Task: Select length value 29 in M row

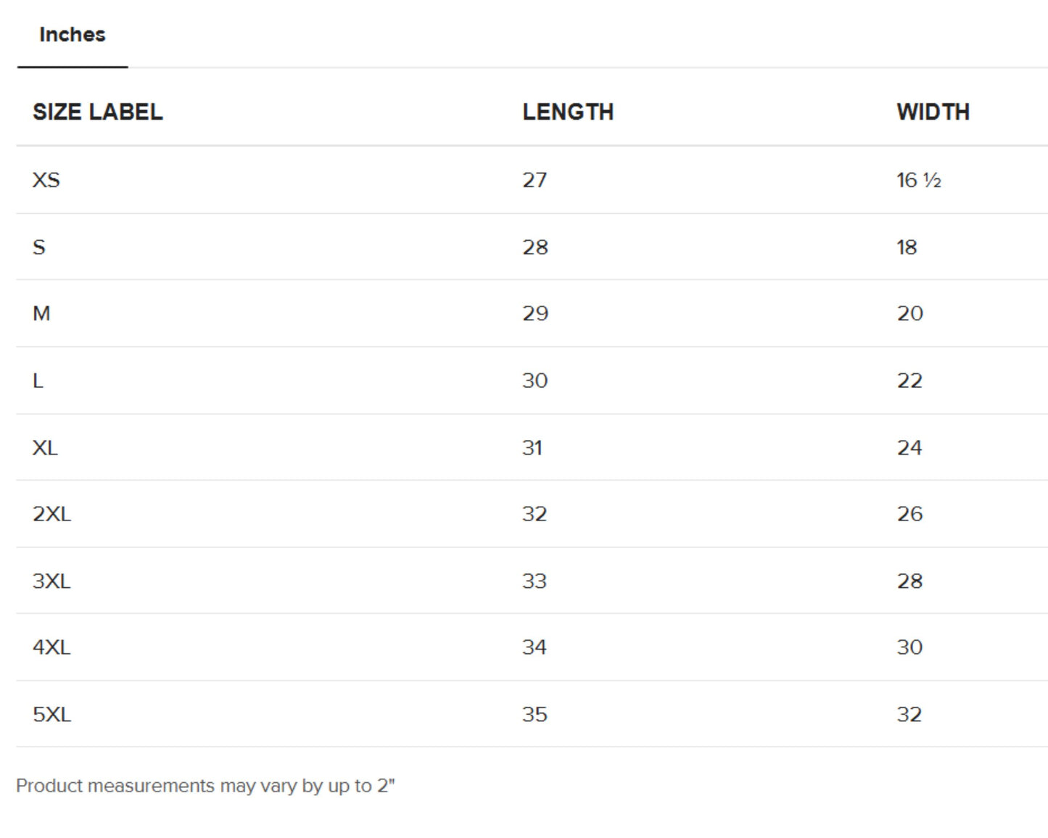Action: coord(535,314)
